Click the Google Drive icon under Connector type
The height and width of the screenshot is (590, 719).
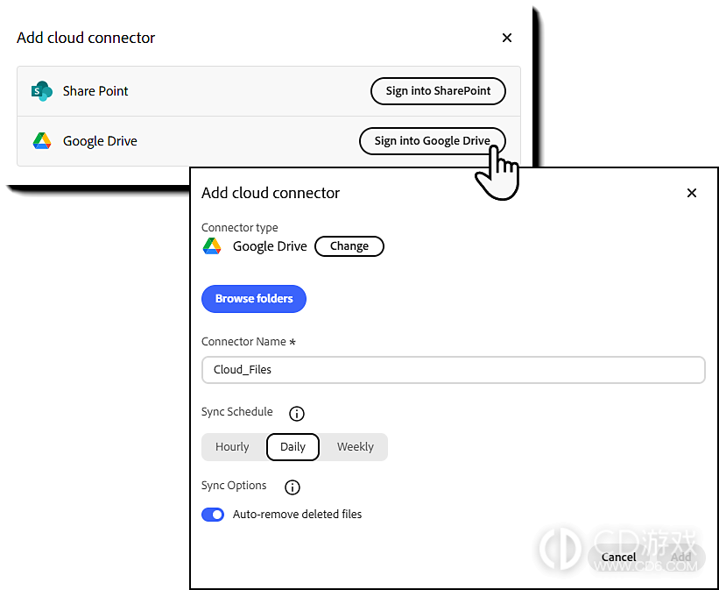point(212,246)
